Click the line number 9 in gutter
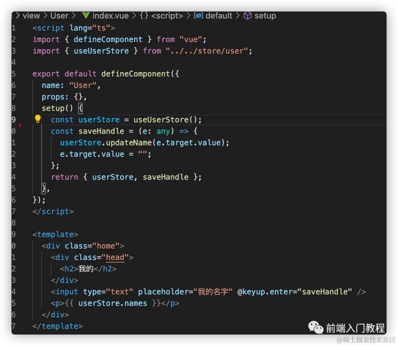This screenshot has height=346, width=398. click(14, 120)
